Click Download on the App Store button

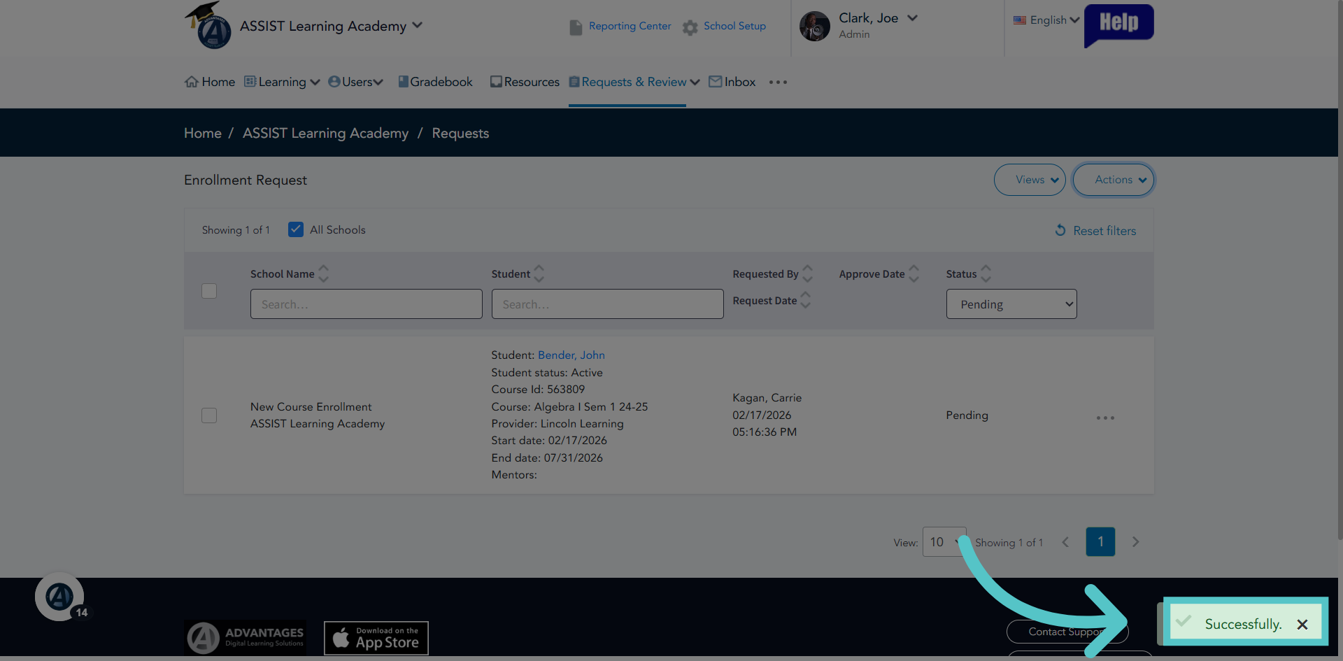tap(376, 638)
